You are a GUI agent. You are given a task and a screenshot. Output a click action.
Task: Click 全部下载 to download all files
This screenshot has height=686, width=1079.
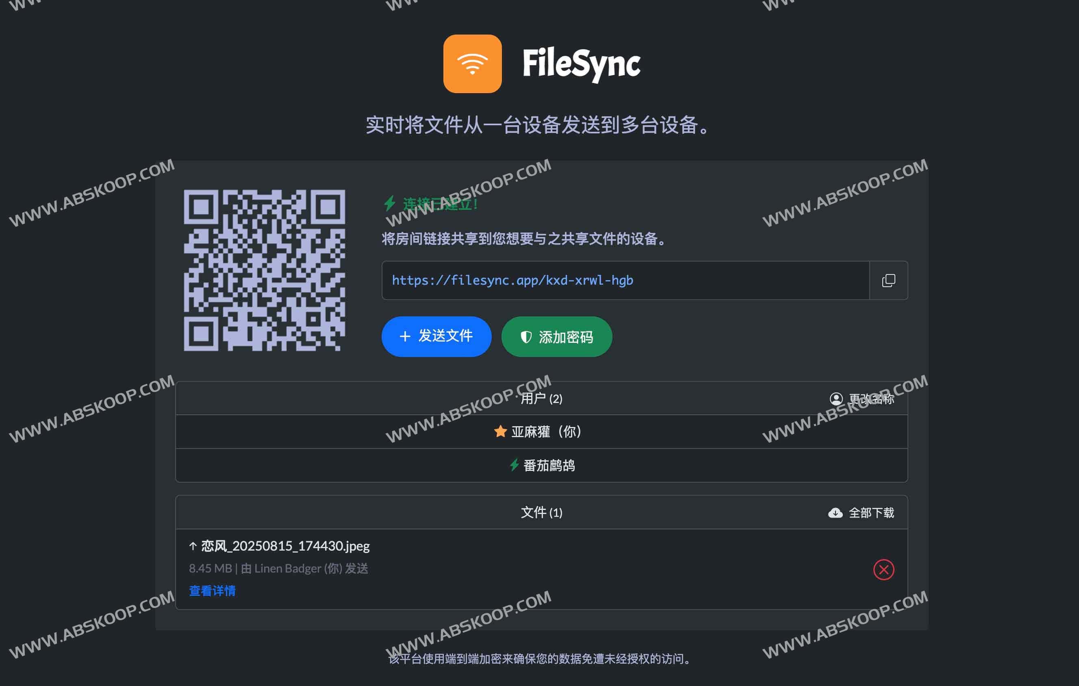click(871, 512)
